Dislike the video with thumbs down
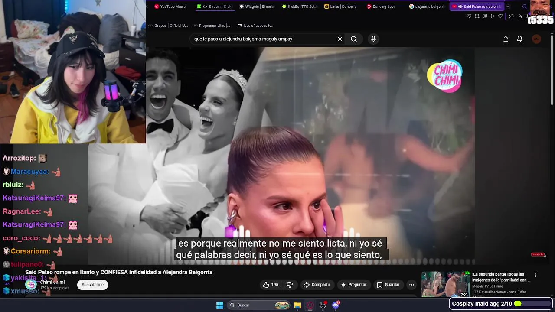Image resolution: width=555 pixels, height=312 pixels. (x=290, y=285)
